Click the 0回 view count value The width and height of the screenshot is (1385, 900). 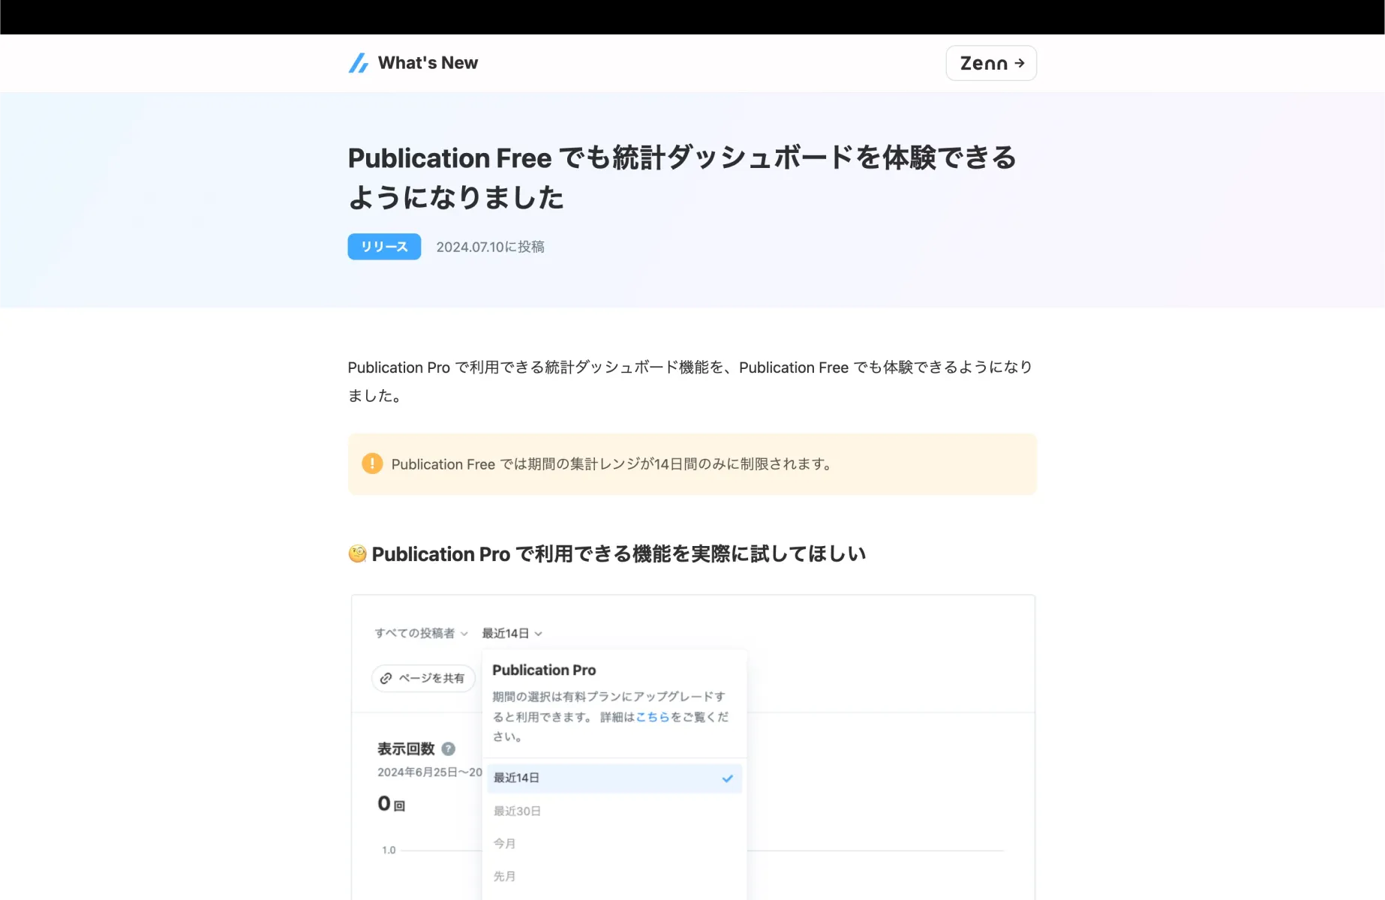tap(391, 804)
